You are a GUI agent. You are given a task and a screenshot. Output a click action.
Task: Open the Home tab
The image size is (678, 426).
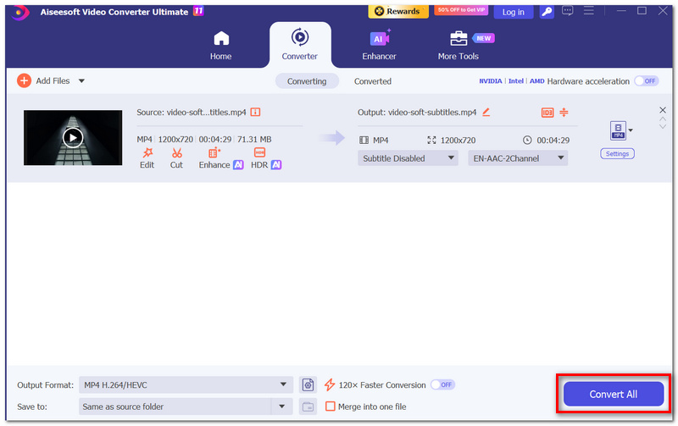click(220, 46)
